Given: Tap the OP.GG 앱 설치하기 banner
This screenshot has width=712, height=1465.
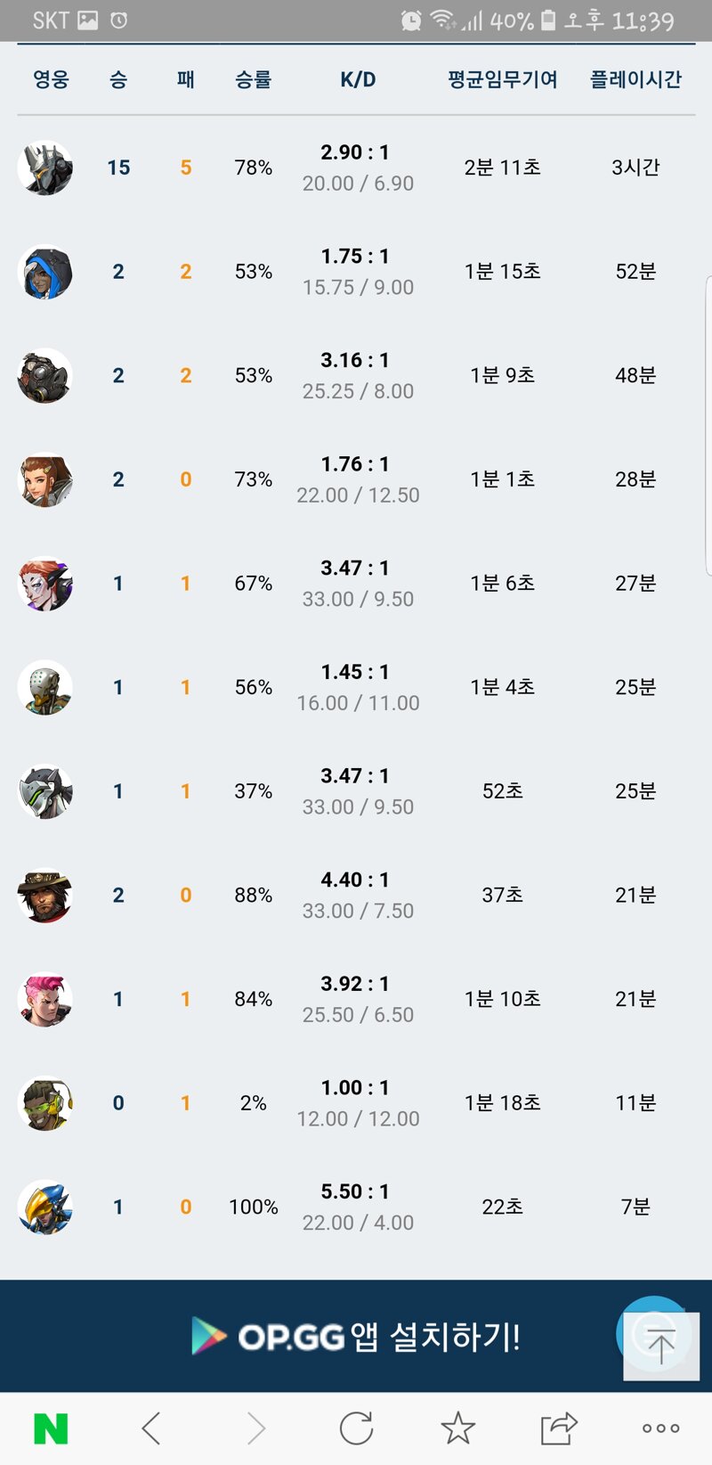Looking at the screenshot, I should click(x=356, y=1336).
